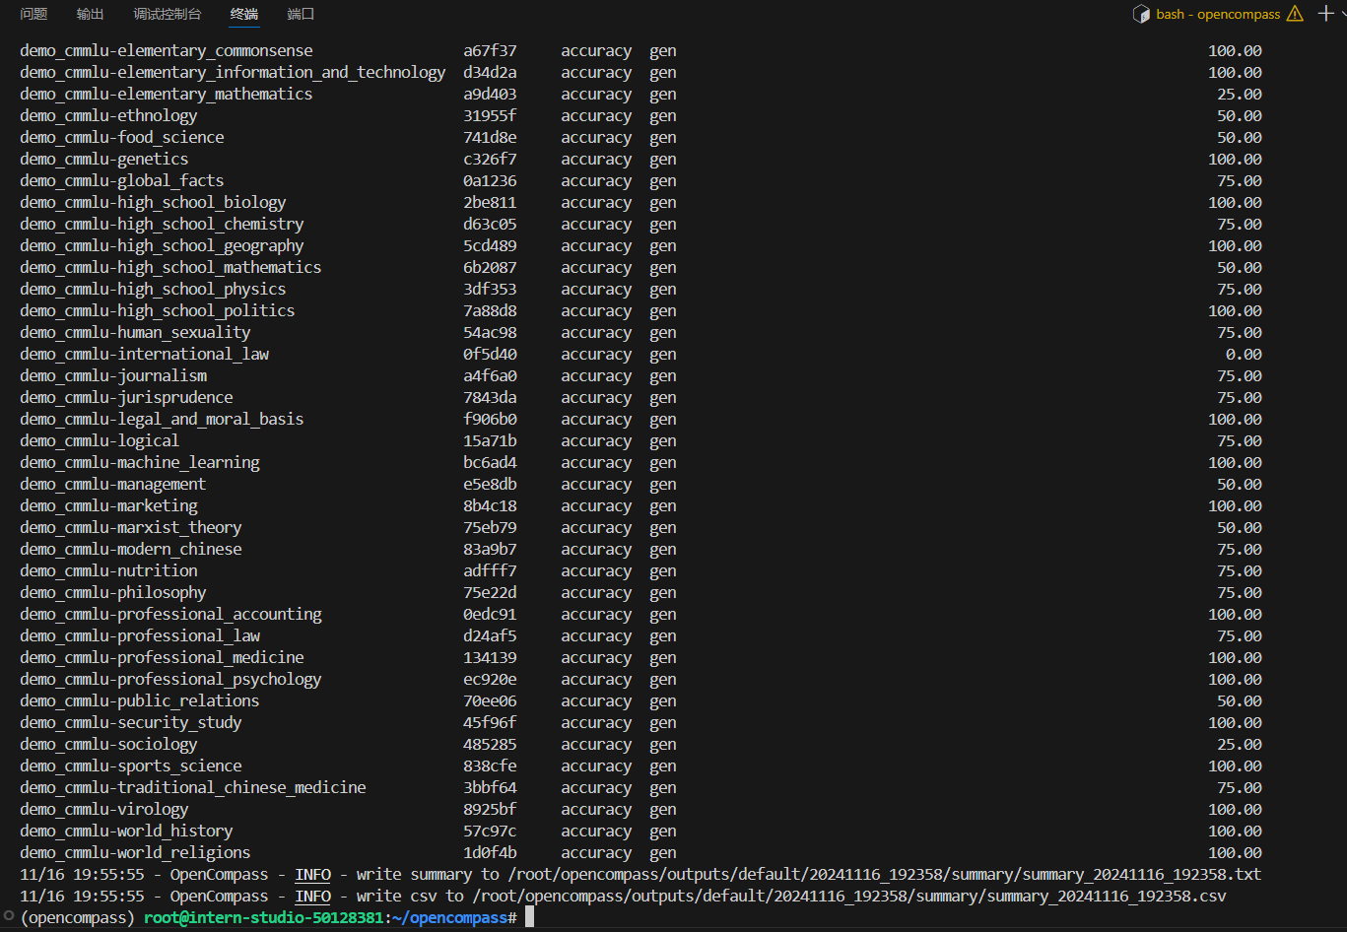Click hash 7843da in jurisprudence row
The height and width of the screenshot is (932, 1347).
click(x=490, y=397)
